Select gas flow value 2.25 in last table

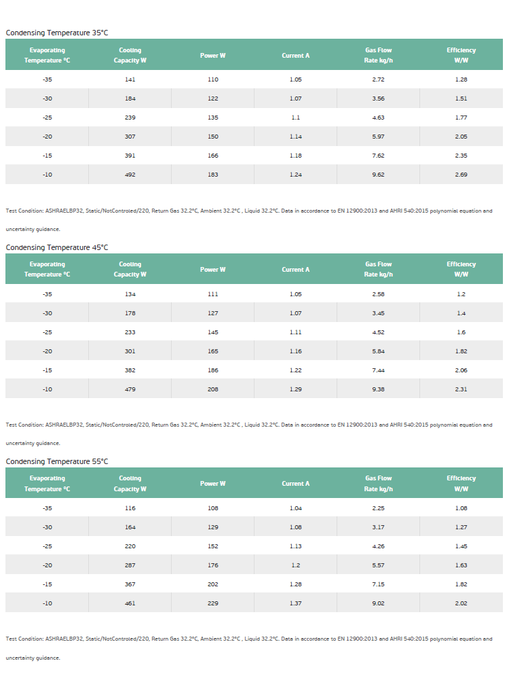[x=378, y=508]
